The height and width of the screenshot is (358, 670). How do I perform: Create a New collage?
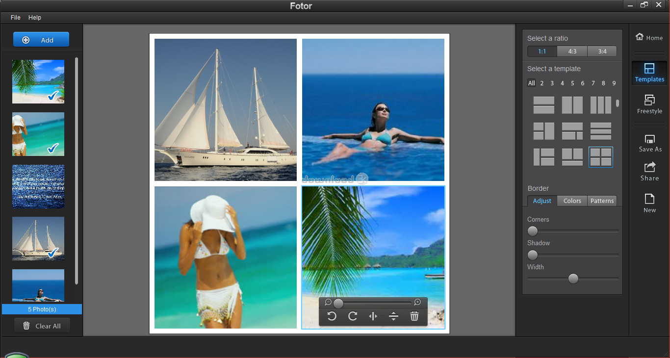649,203
